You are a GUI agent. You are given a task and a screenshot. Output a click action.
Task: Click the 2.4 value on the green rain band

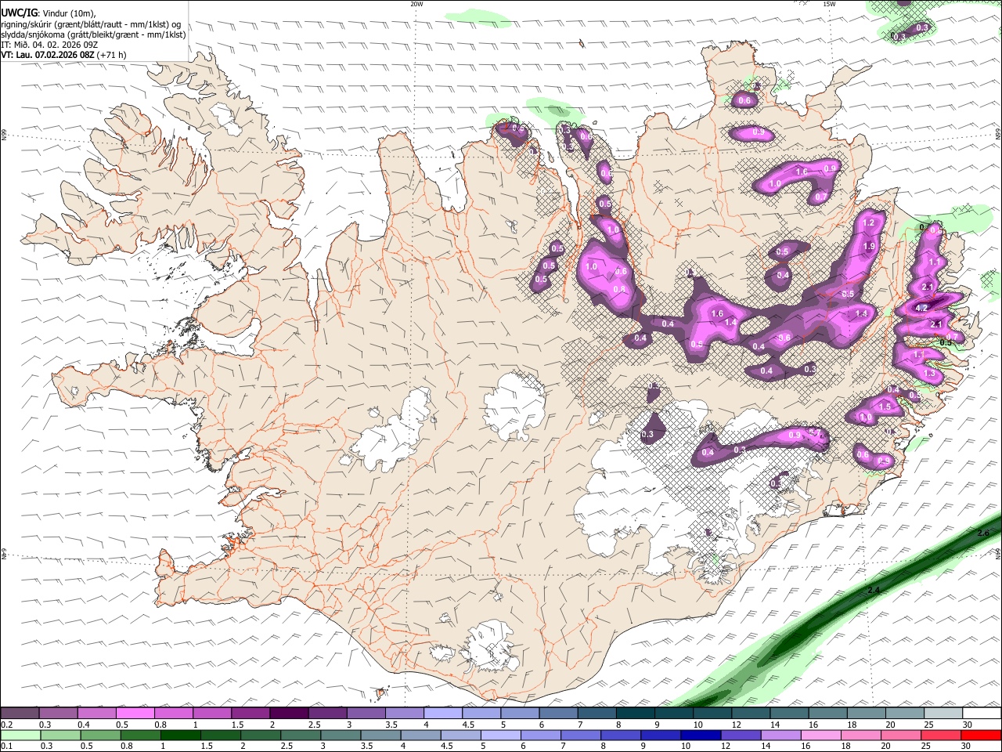click(874, 590)
